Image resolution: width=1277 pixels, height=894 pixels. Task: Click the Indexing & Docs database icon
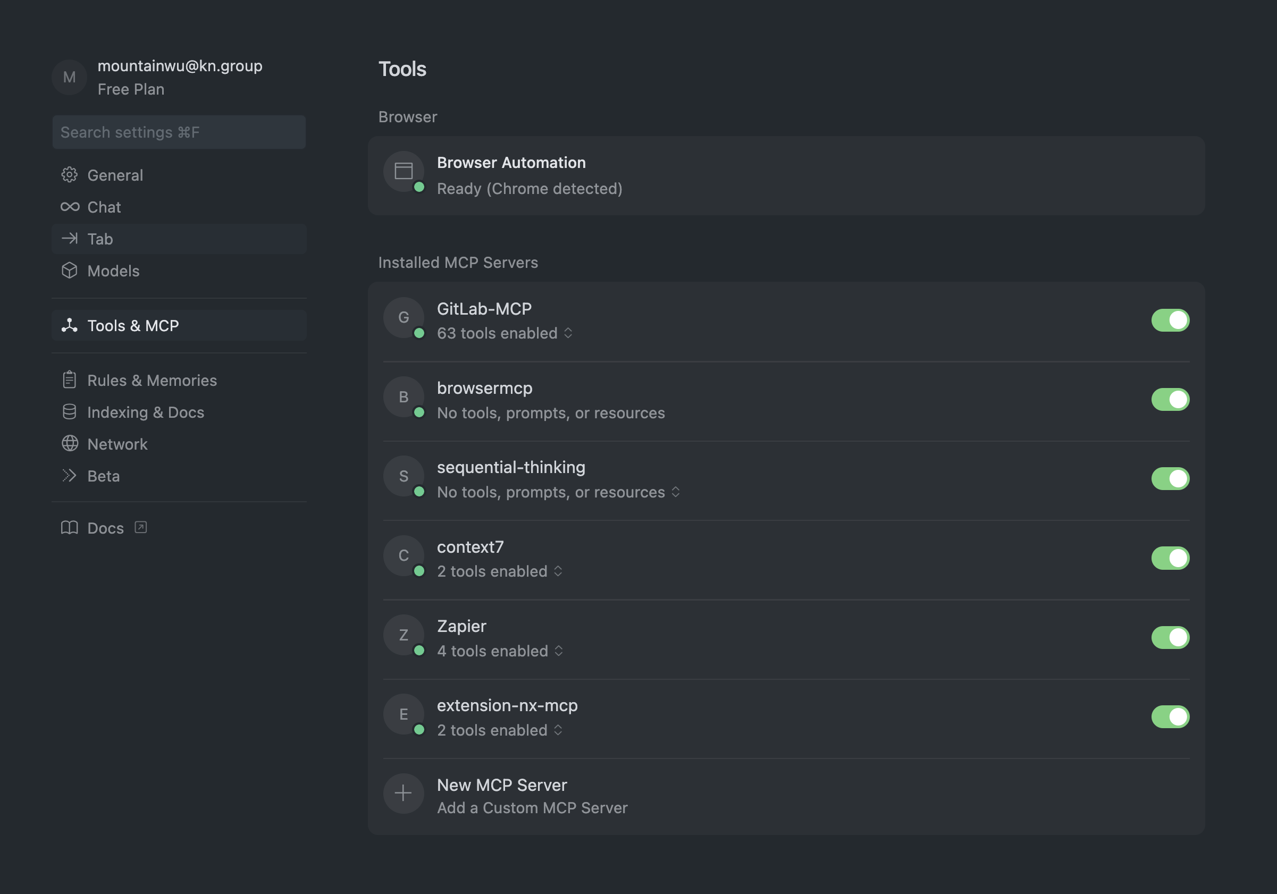(x=70, y=412)
